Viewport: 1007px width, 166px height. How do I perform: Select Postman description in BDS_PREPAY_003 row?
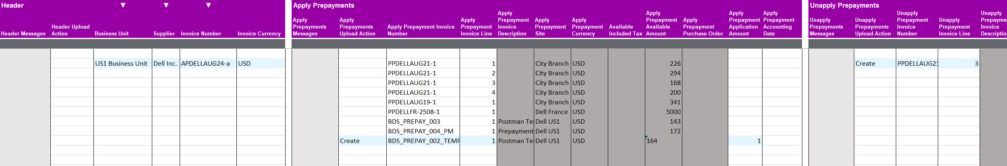click(515, 121)
